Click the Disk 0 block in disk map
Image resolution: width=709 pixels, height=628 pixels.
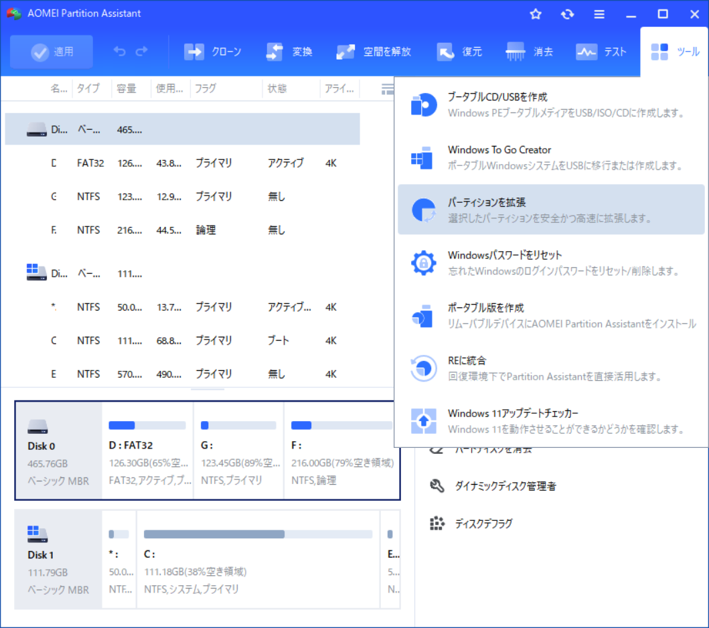(58, 451)
